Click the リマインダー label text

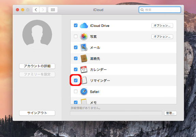100,81
